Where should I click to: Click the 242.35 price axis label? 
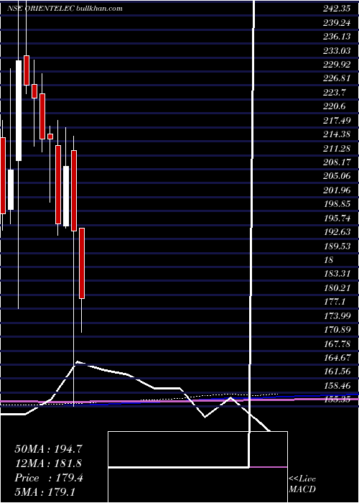pyautogui.click(x=336, y=9)
